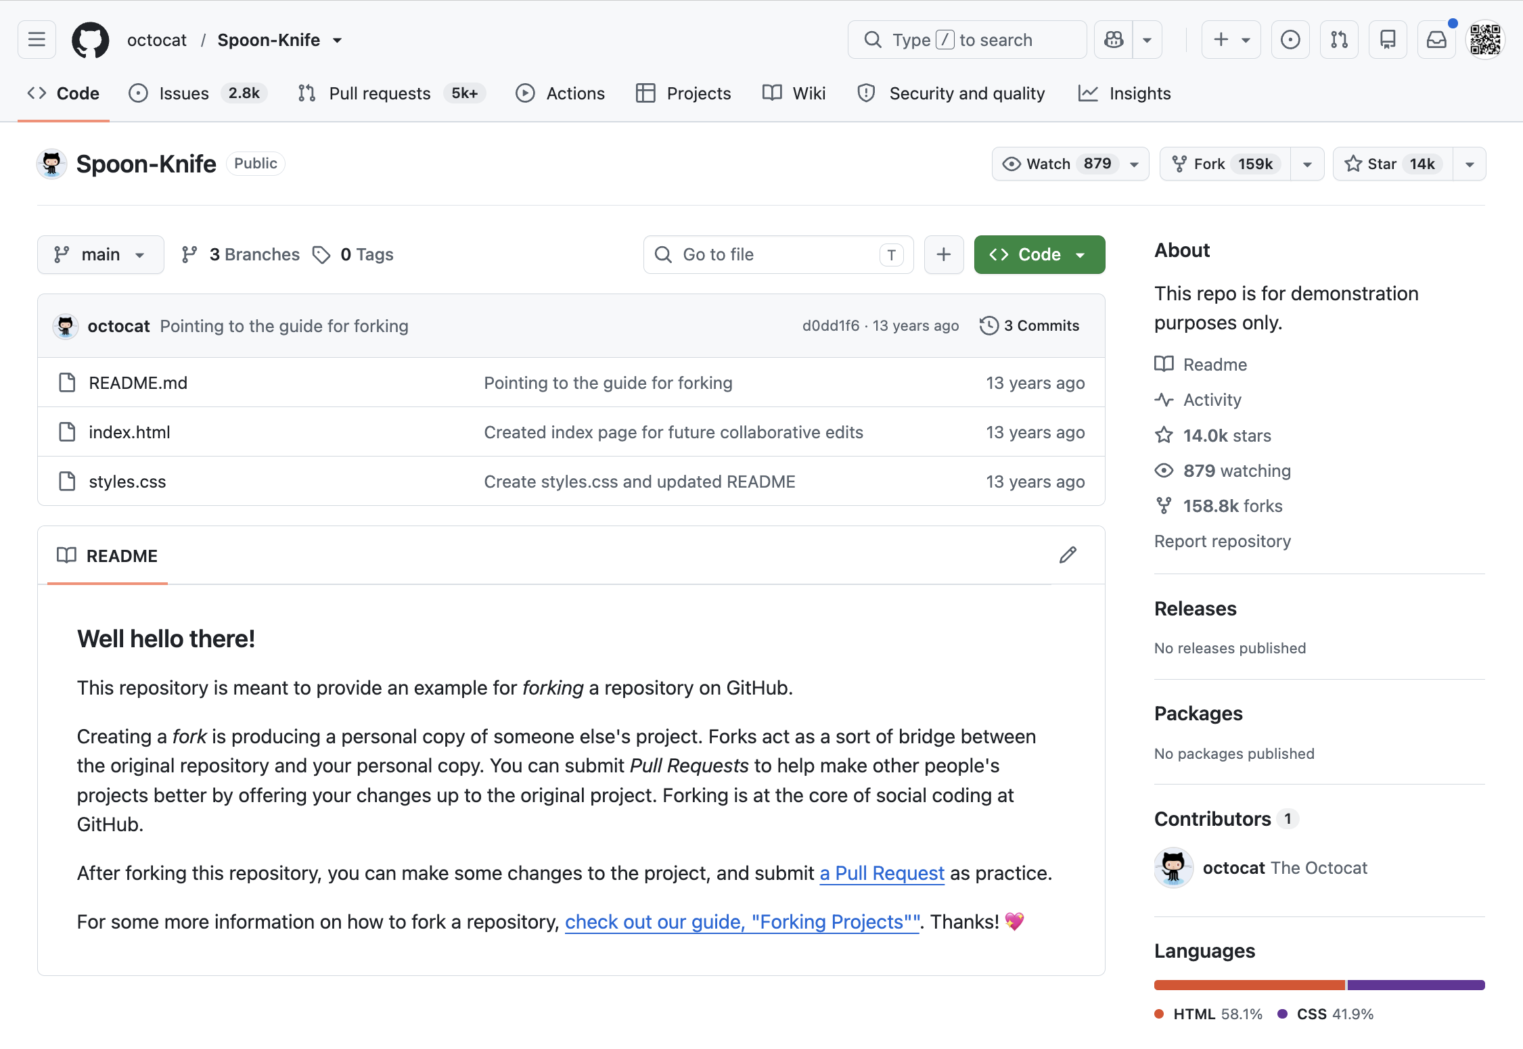Screen dimensions: 1523x1049
Task: Follow the 'a Pull Request' README link
Action: (x=882, y=873)
